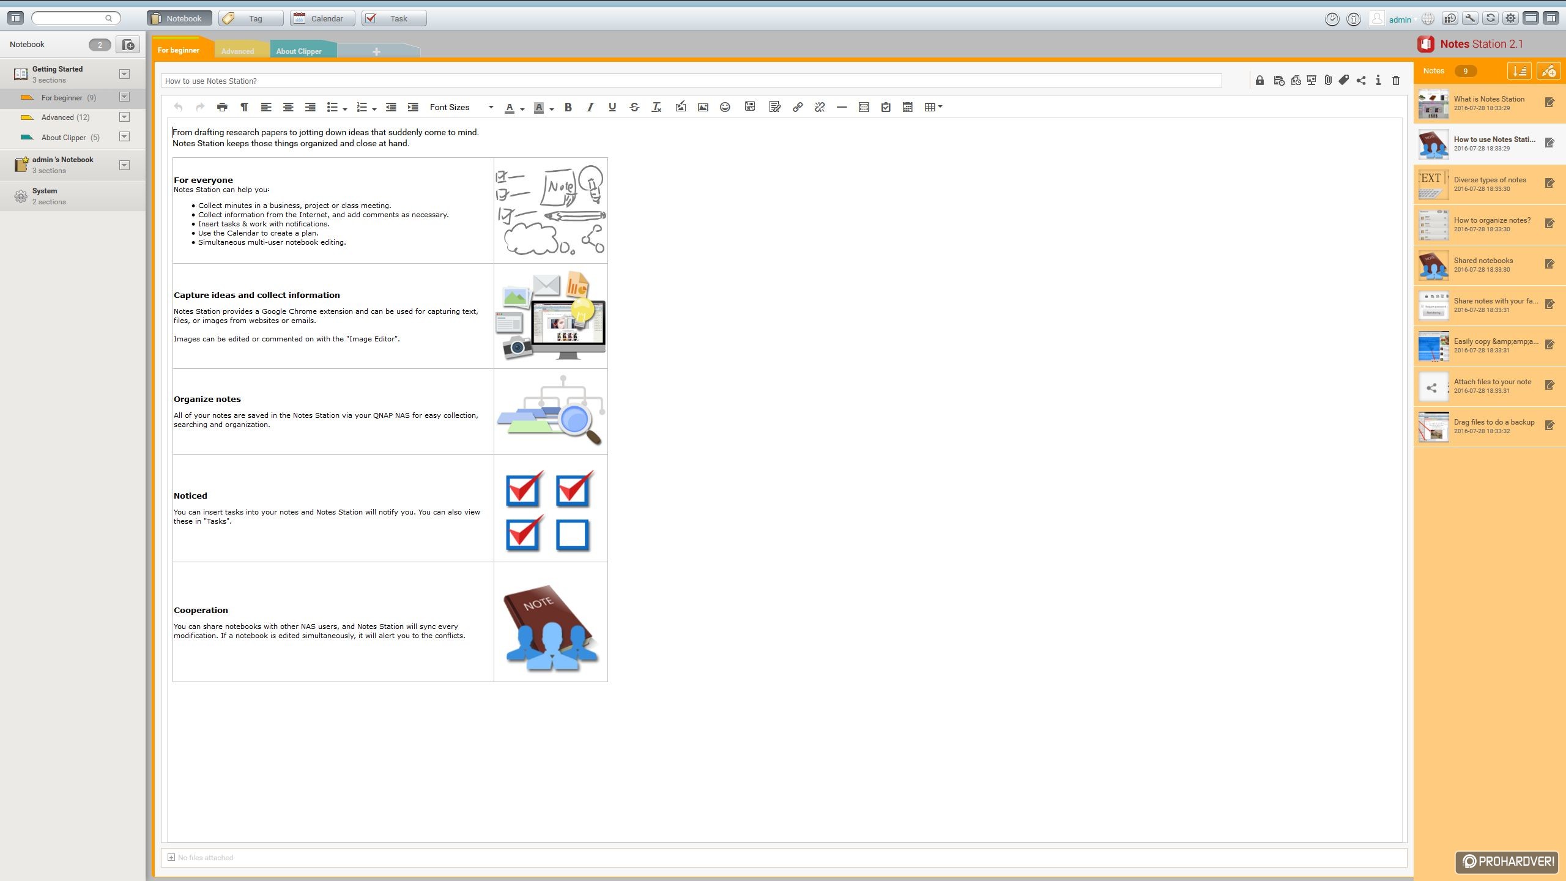
Task: Open the Diverse types of notes thumbnail
Action: [1433, 184]
